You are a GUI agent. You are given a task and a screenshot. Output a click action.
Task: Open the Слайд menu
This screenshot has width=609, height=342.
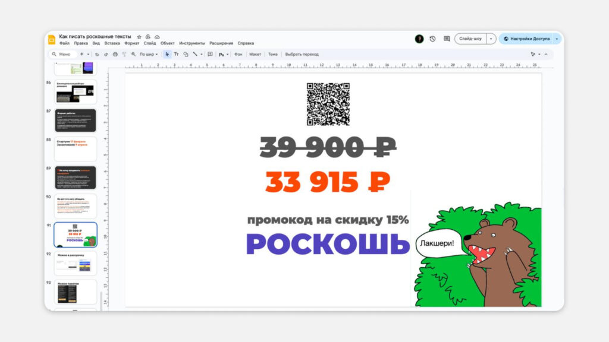tap(149, 43)
